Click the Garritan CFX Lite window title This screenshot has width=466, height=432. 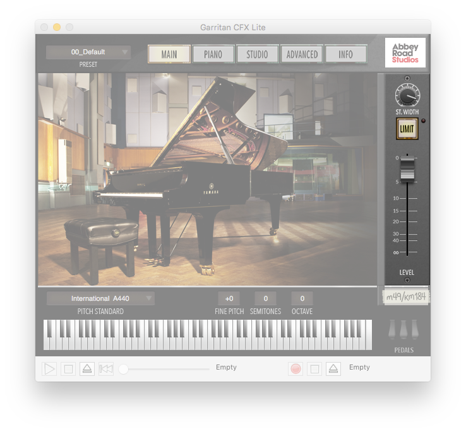click(233, 27)
